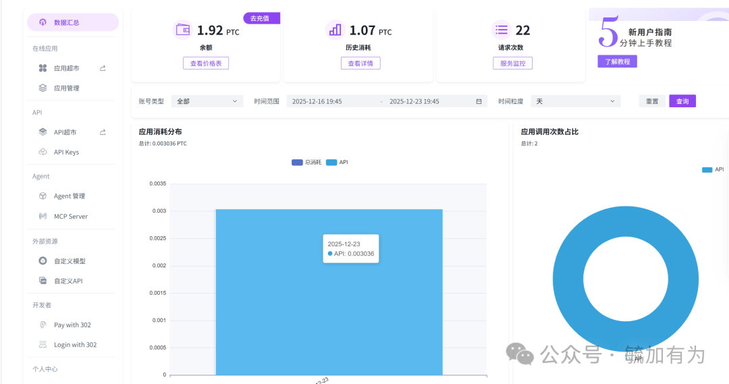Open MCP Server menu item
The width and height of the screenshot is (729, 384).
[x=71, y=216]
